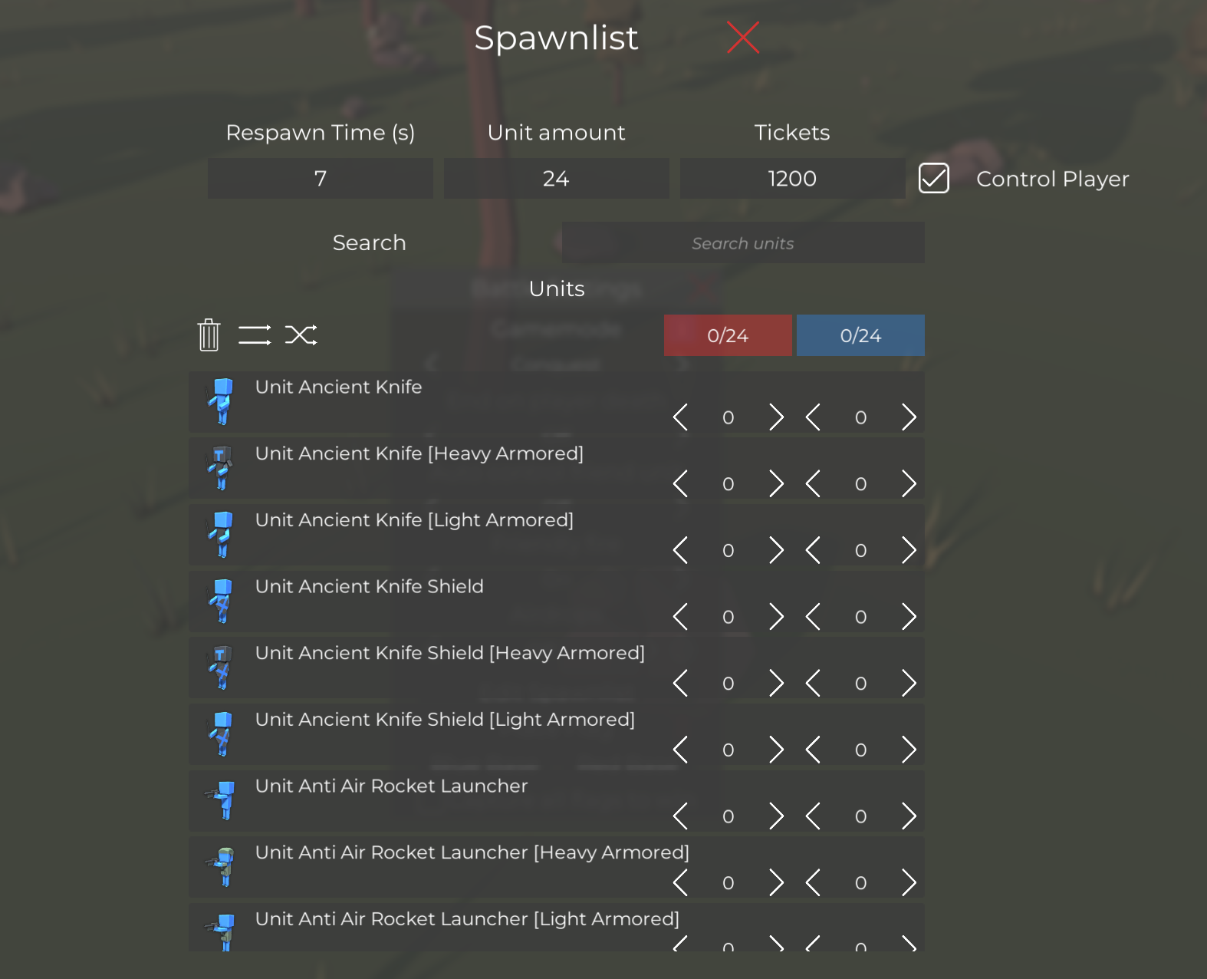Click the trash icon to clear units
The height and width of the screenshot is (979, 1207).
209,335
